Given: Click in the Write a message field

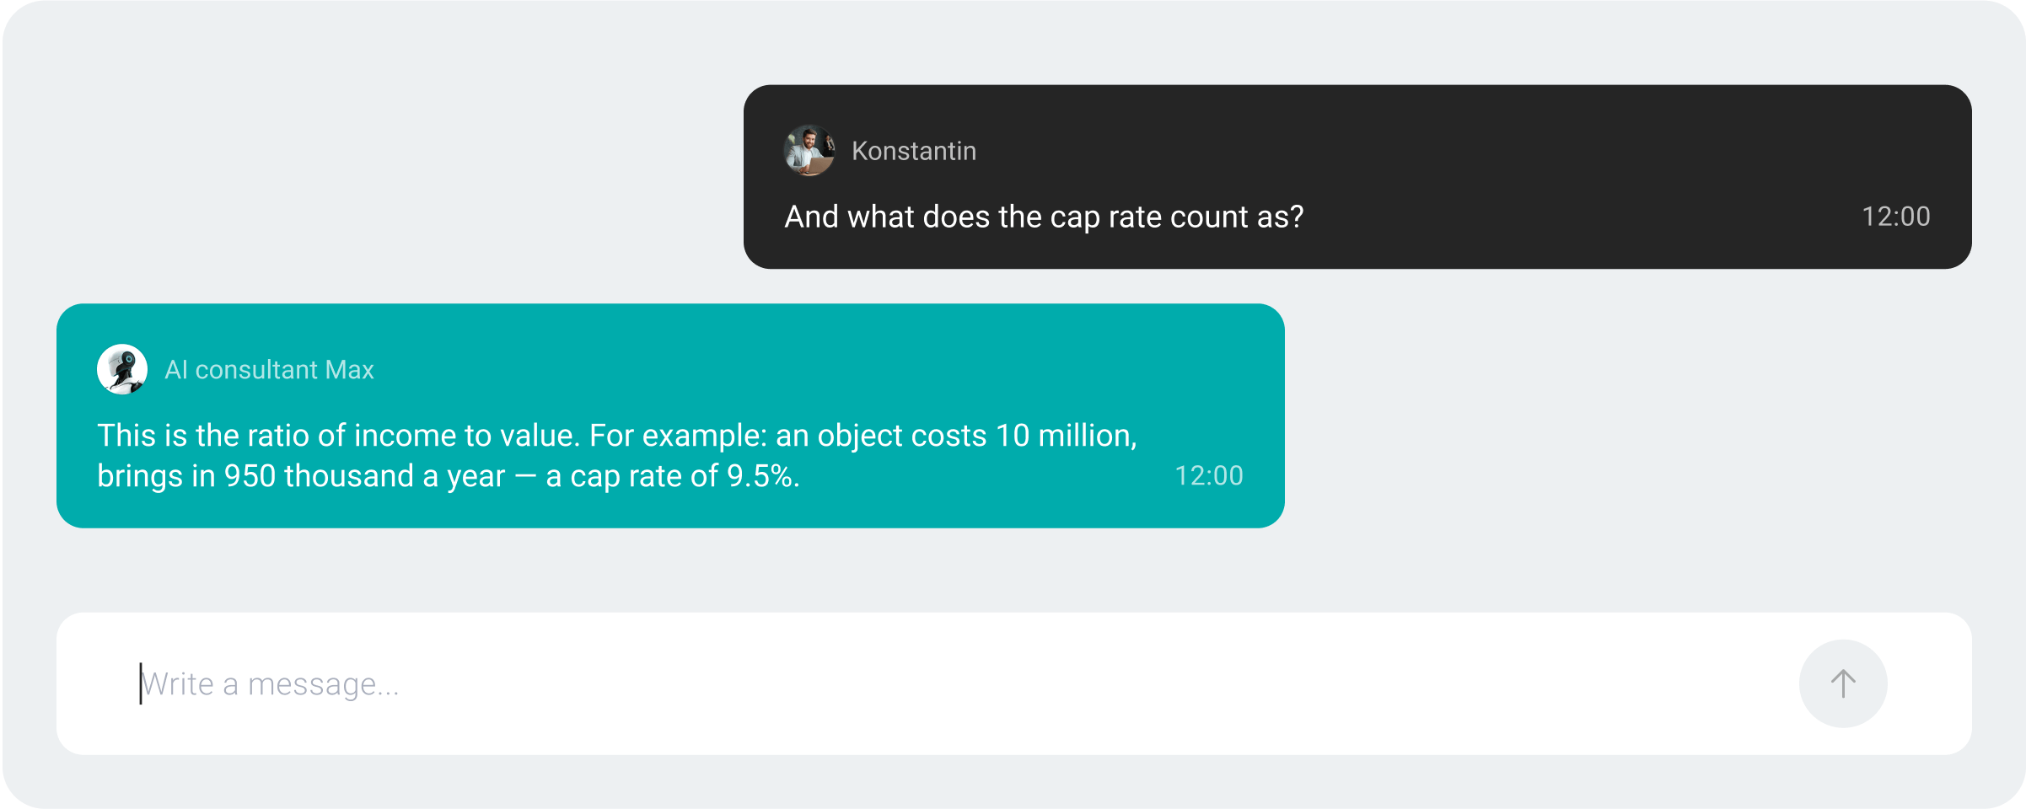Looking at the screenshot, I should pos(927,683).
